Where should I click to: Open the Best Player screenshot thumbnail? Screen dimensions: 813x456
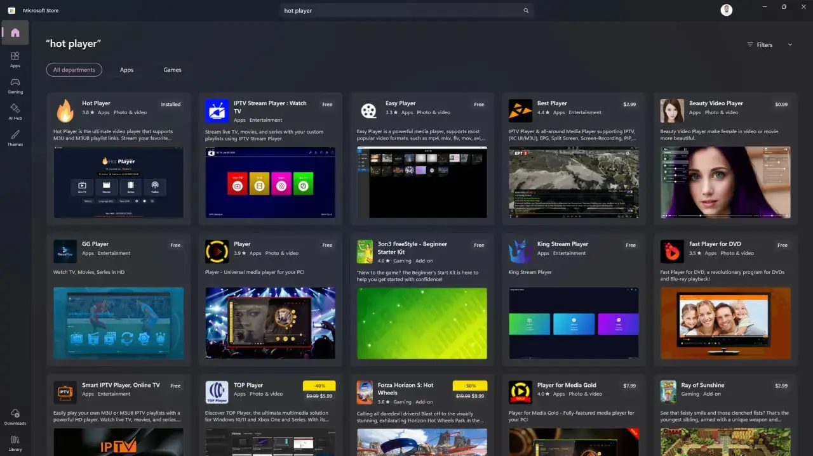point(574,183)
